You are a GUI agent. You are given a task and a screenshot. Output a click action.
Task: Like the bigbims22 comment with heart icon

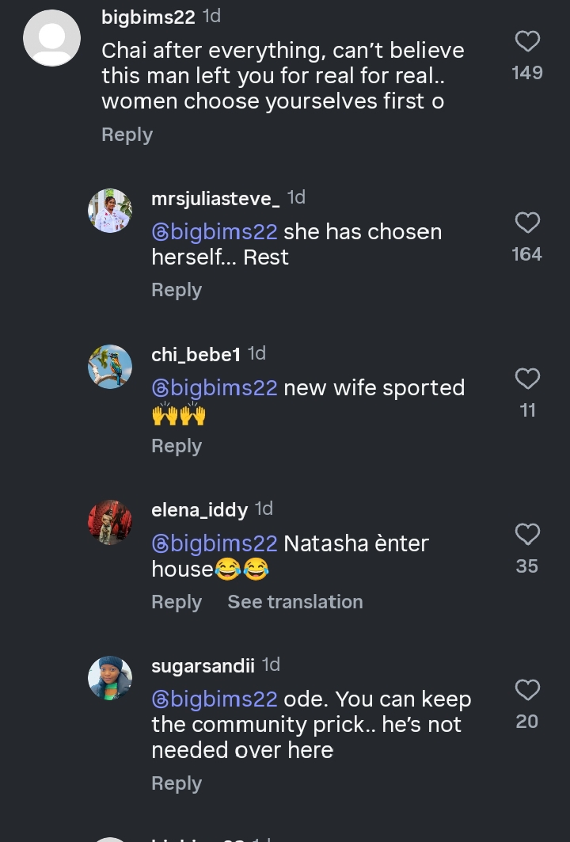pyautogui.click(x=527, y=41)
